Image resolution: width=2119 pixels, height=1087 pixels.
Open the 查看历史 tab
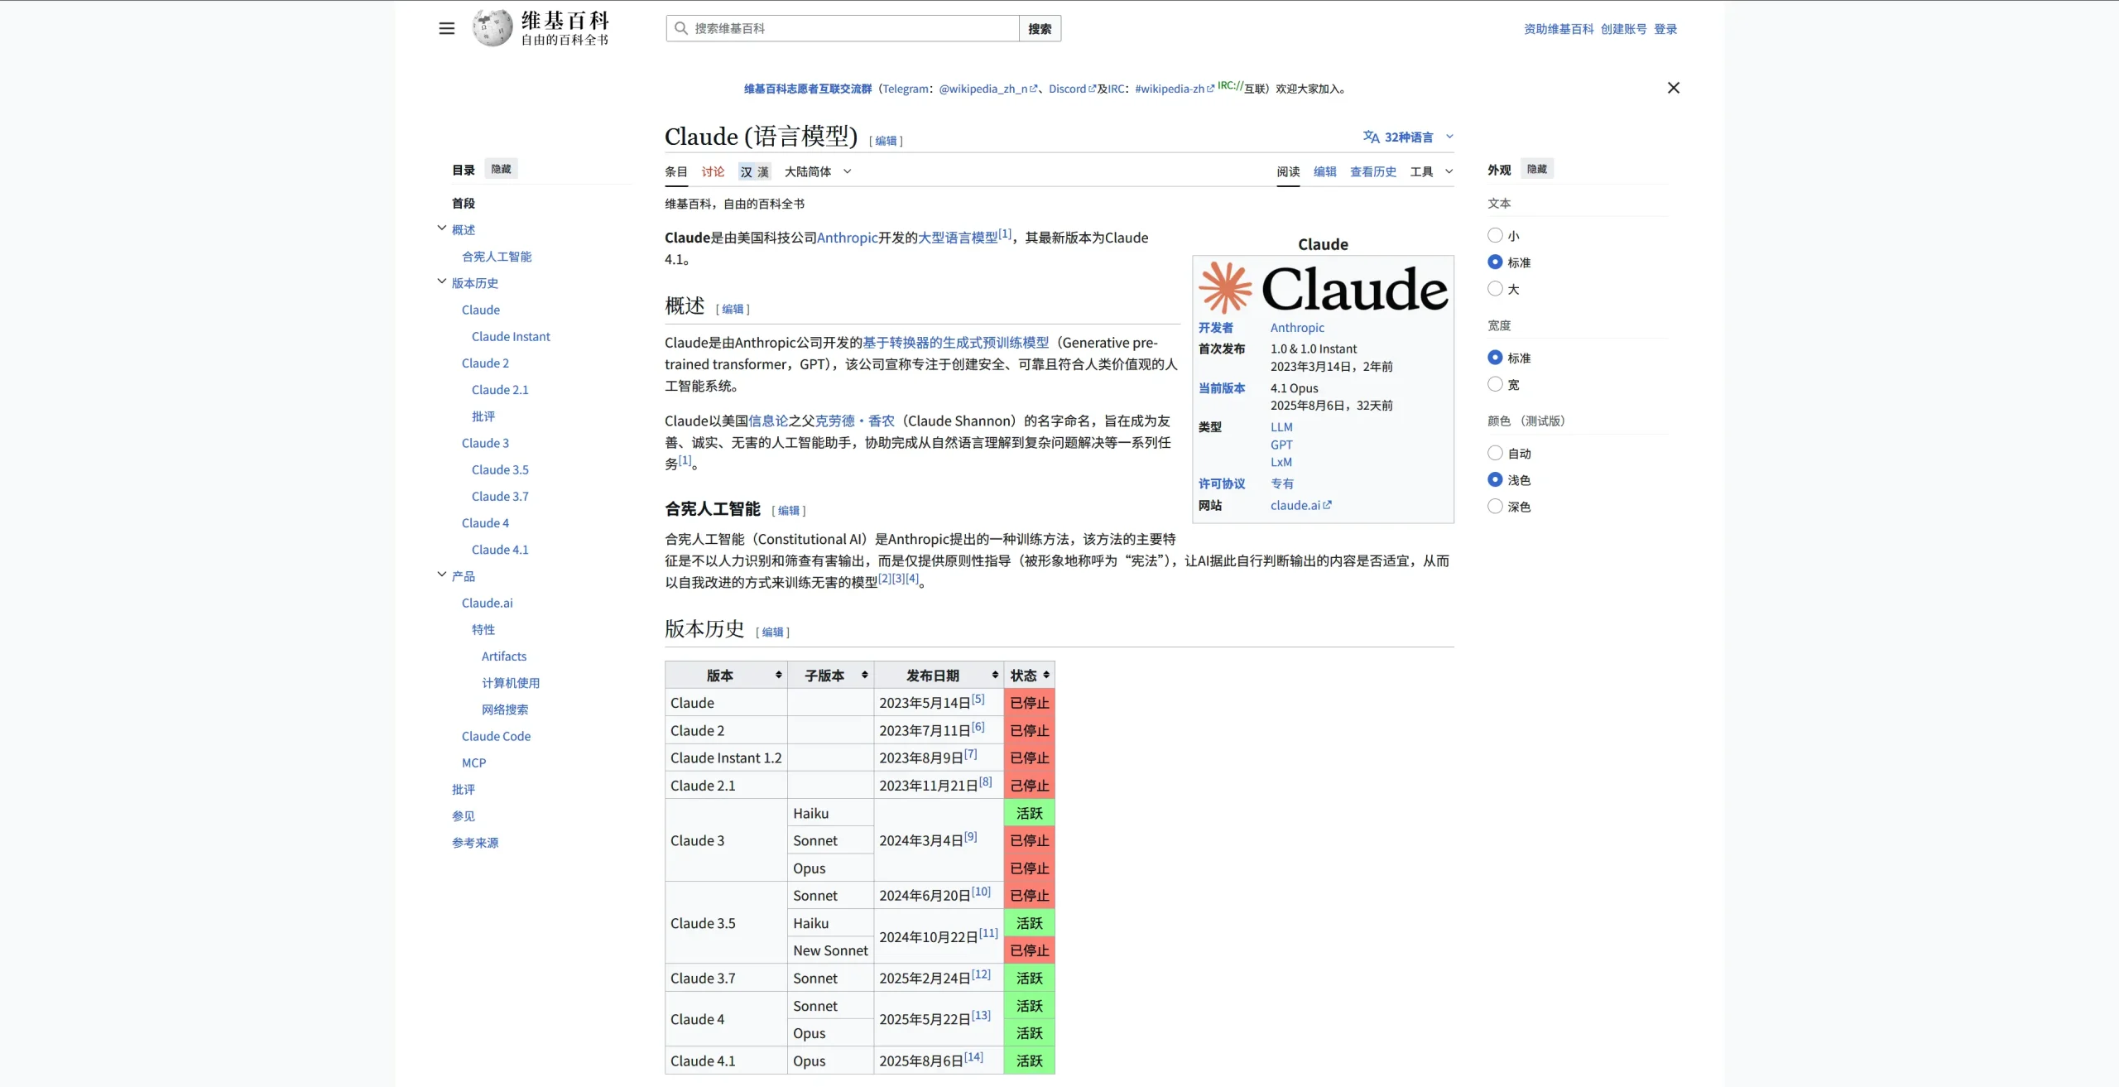(1372, 171)
